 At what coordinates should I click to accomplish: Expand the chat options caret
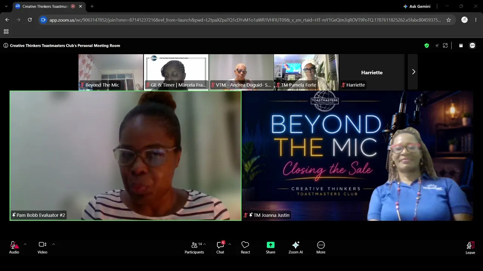[x=229, y=244]
